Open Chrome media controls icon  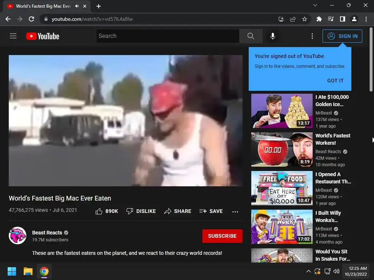click(331, 19)
